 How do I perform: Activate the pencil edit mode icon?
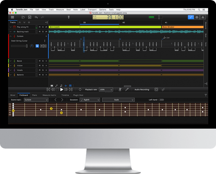click(191, 17)
